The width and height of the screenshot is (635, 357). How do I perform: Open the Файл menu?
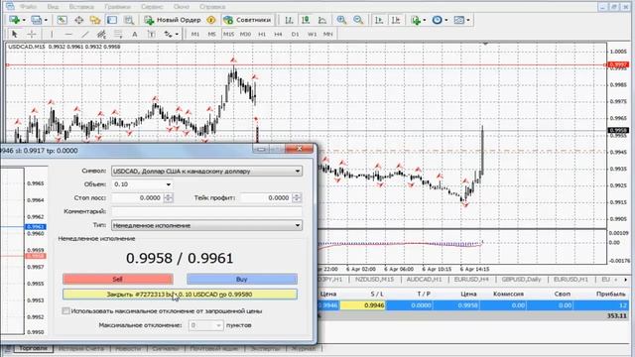click(x=28, y=7)
